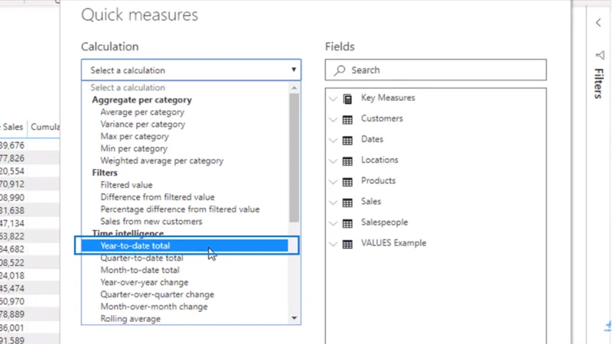Click the 'Sales' column header in the background table

pyautogui.click(x=12, y=127)
